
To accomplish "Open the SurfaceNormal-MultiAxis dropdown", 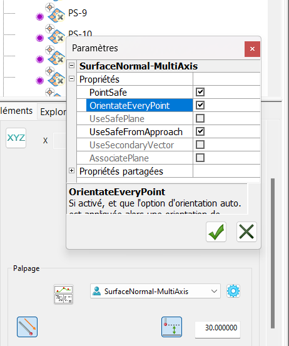I will (155, 292).
